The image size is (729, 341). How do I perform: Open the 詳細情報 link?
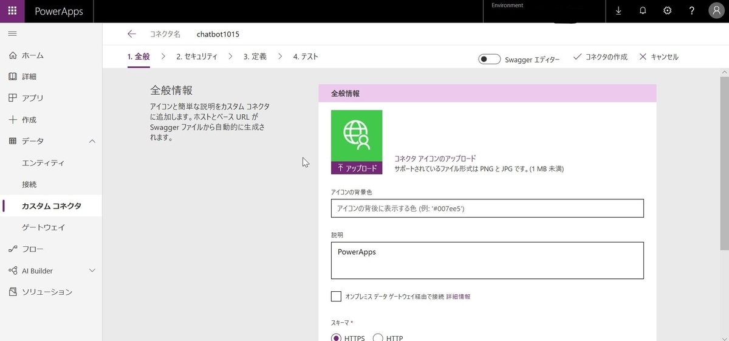coord(458,297)
